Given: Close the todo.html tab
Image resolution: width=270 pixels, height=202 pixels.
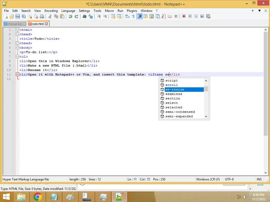Looking at the screenshot, I should point(46,24).
